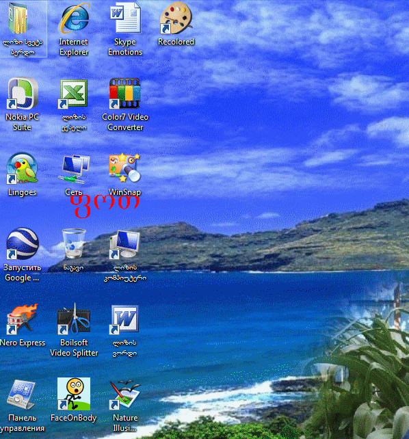This screenshot has width=409, height=439.
Task: Click the Word shortcut icon with Georgian label
Action: [x=124, y=319]
